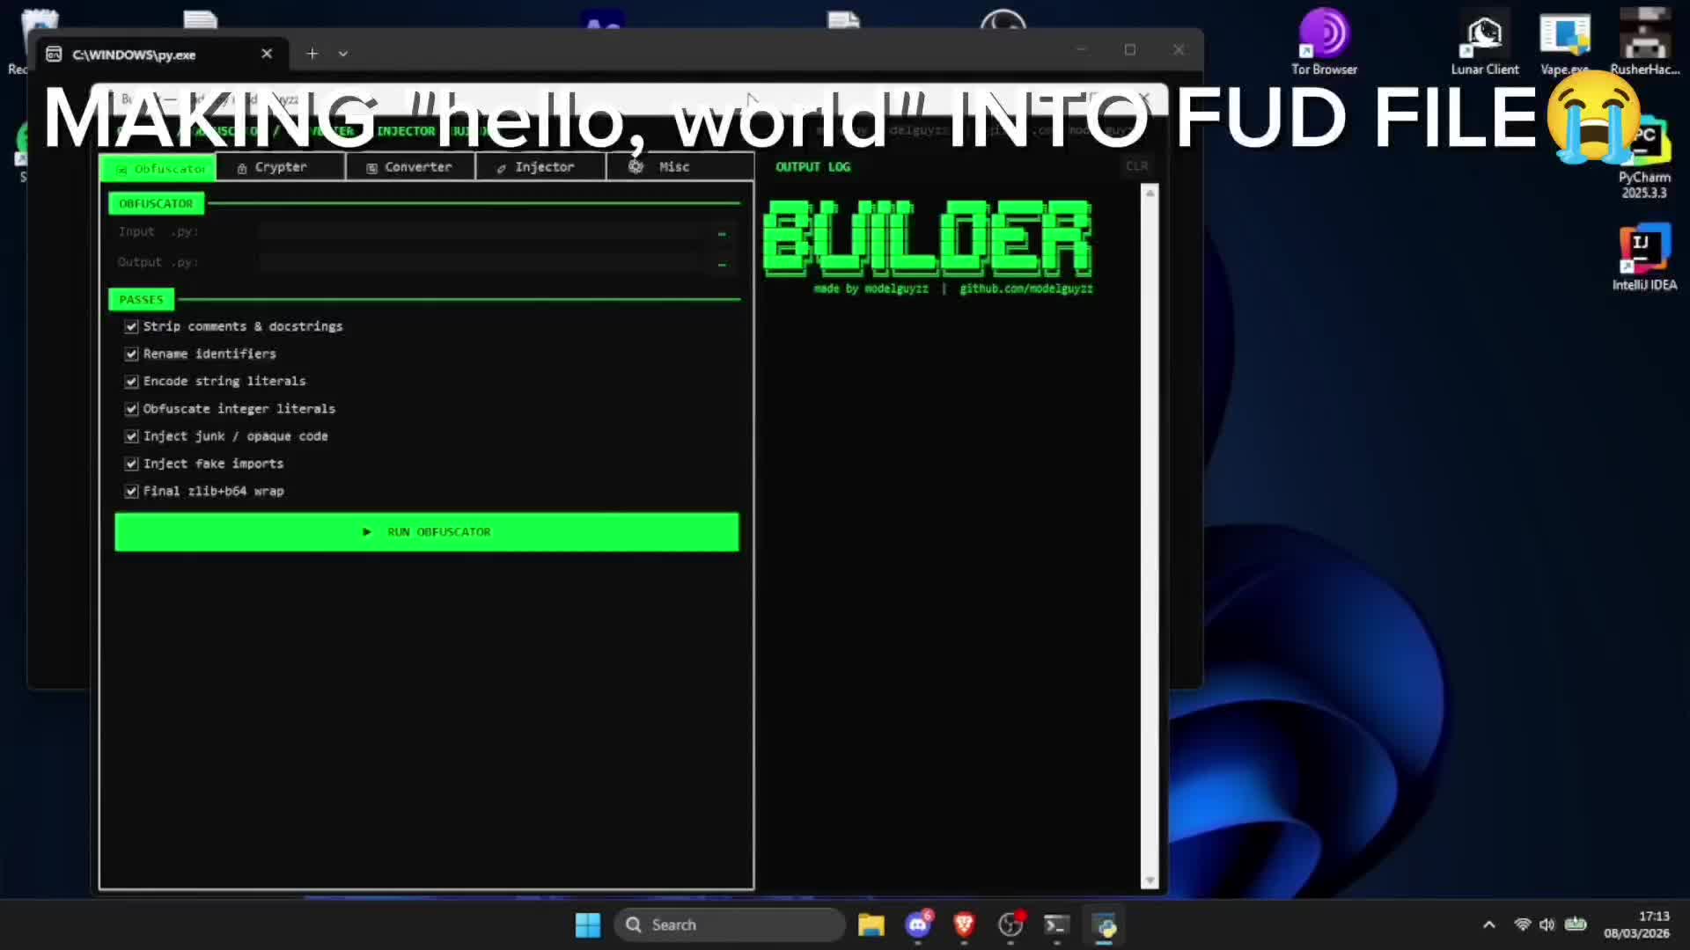This screenshot has height=950, width=1690.
Task: Toggle Strip comments & docstrings checkbox
Action: [131, 326]
